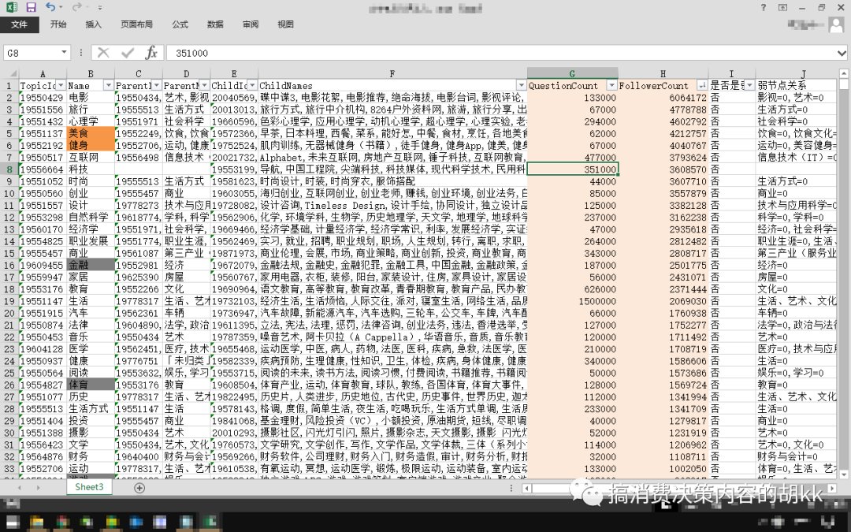Click the Excel logo icon at top left
The image size is (851, 532).
click(12, 7)
